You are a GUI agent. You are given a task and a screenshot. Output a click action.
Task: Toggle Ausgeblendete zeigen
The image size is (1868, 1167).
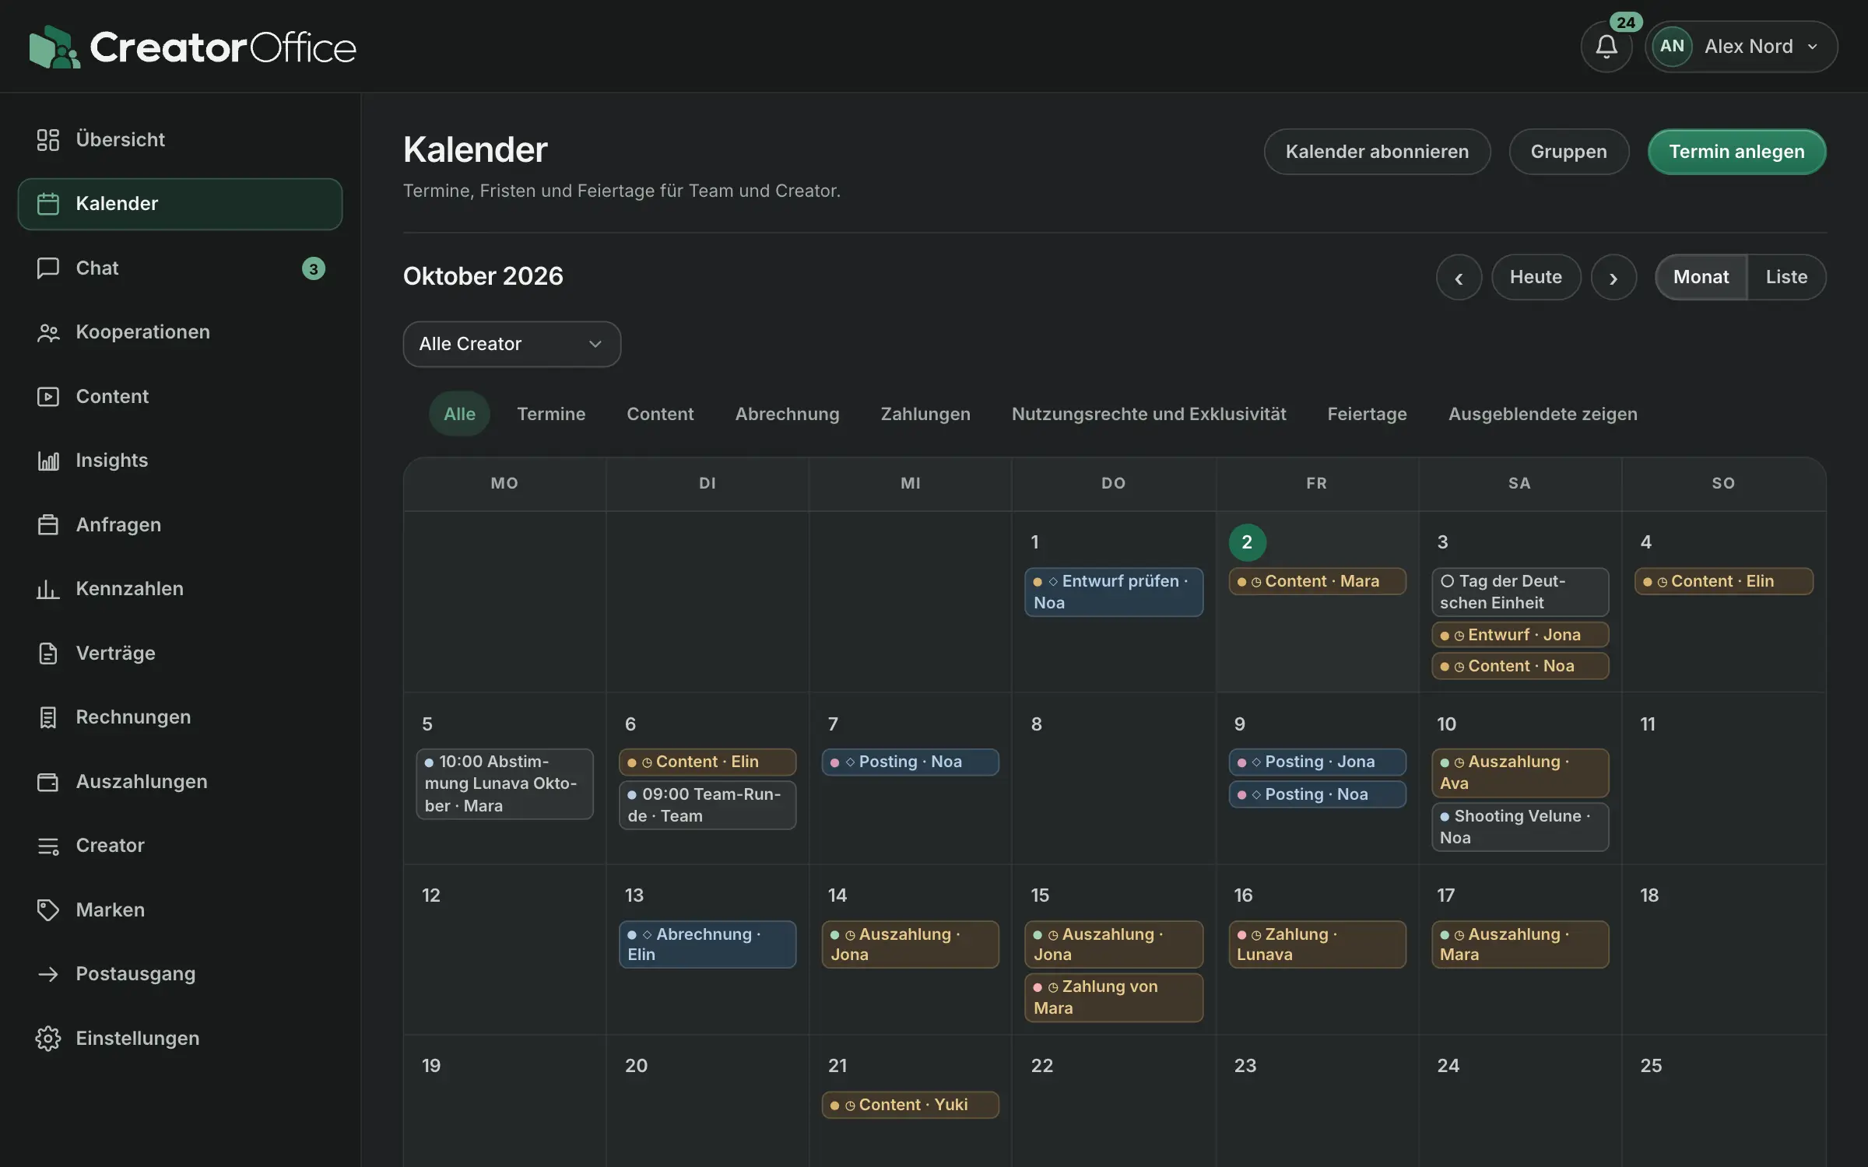click(1543, 414)
